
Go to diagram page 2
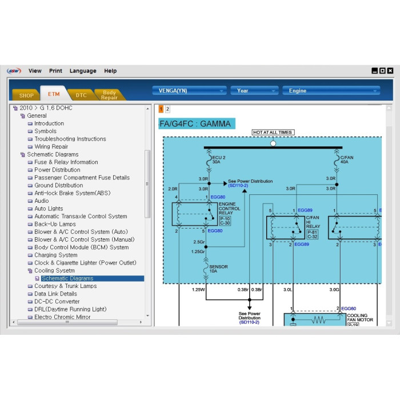pos(167,109)
